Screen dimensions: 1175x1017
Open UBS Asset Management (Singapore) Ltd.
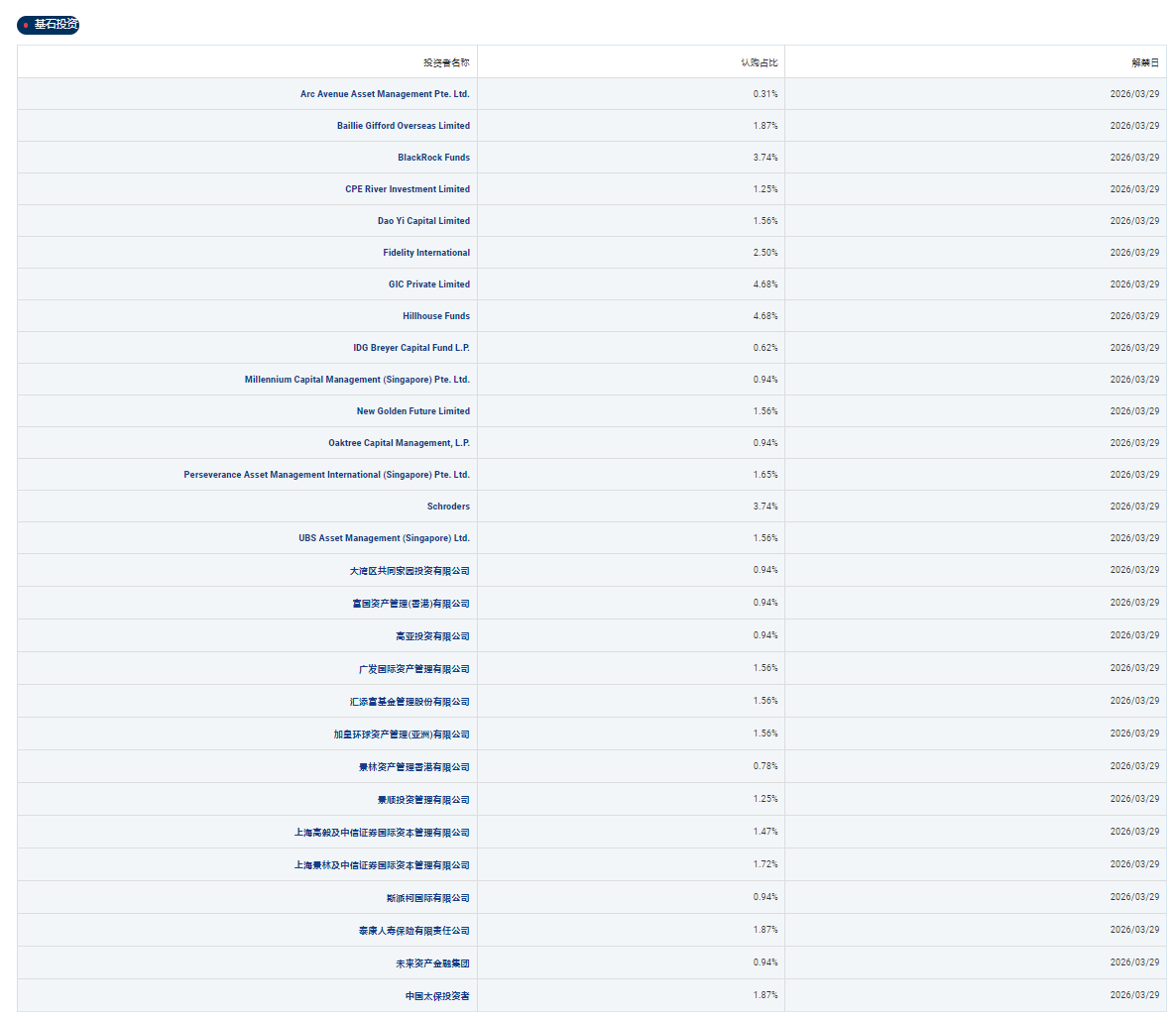tap(384, 538)
